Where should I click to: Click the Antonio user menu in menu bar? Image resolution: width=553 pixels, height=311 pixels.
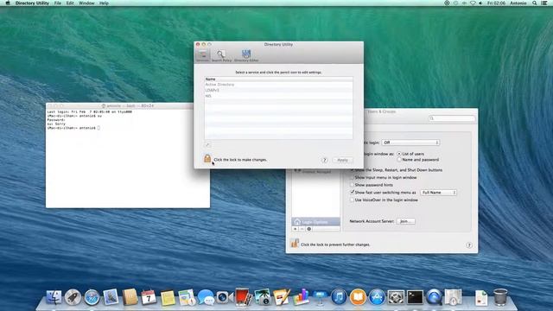pos(518,3)
